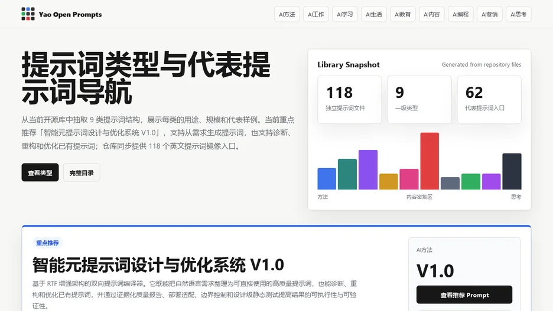
Task: Click the 查看类型 button
Action: point(40,172)
